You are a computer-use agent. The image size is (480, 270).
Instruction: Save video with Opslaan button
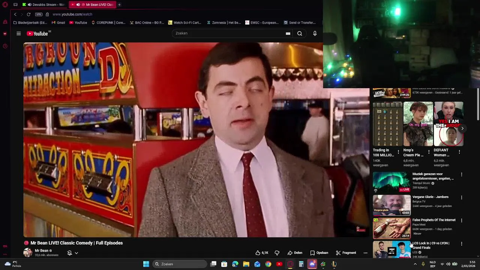319,253
